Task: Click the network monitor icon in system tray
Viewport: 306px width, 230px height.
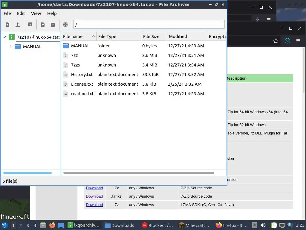Action: pyautogui.click(x=282, y=226)
